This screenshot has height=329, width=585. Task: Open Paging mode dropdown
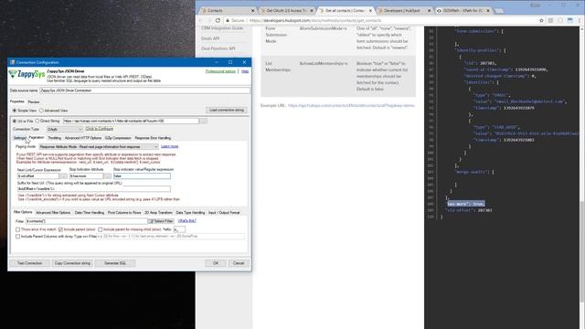[x=99, y=146]
